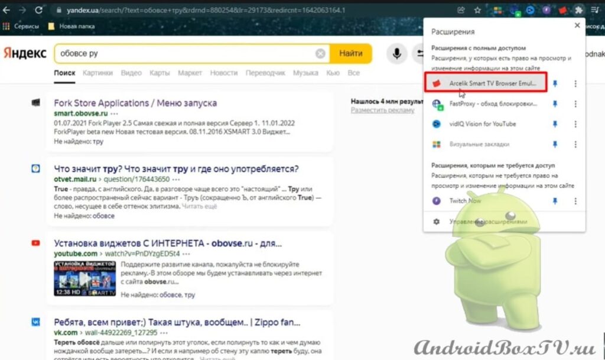The width and height of the screenshot is (605, 360).
Task: Start voice search with the microphone icon
Action: (396, 53)
